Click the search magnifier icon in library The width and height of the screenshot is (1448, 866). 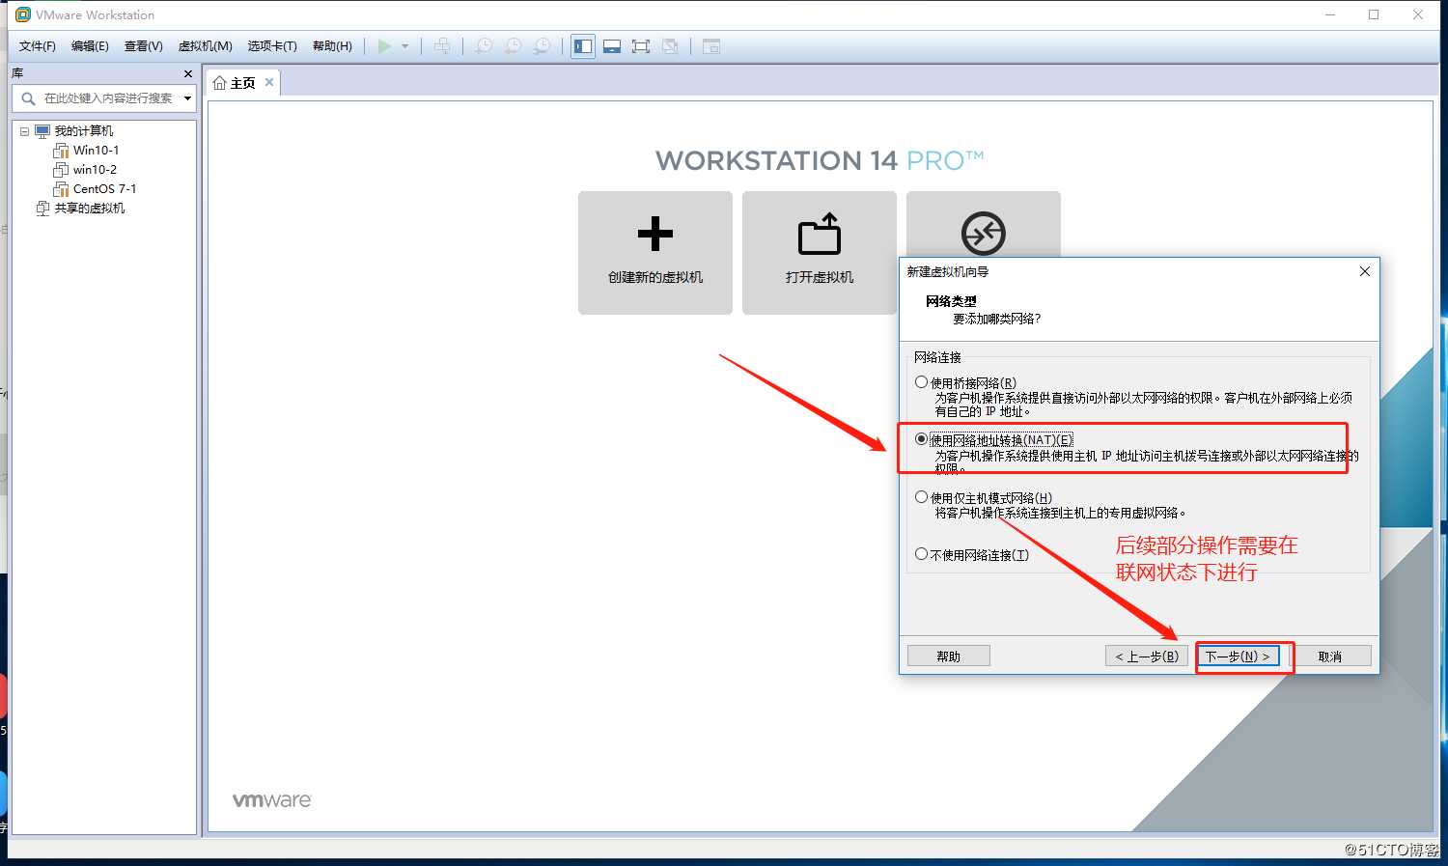click(28, 98)
